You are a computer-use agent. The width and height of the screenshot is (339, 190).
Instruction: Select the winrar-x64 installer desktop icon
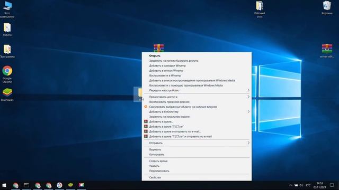coord(327,51)
